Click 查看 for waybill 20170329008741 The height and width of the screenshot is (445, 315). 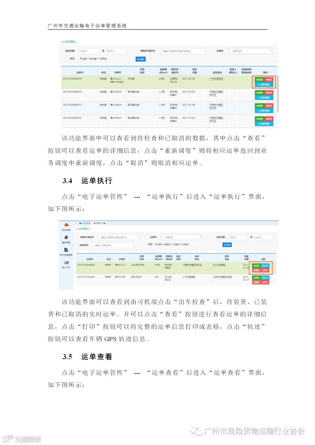(x=259, y=119)
